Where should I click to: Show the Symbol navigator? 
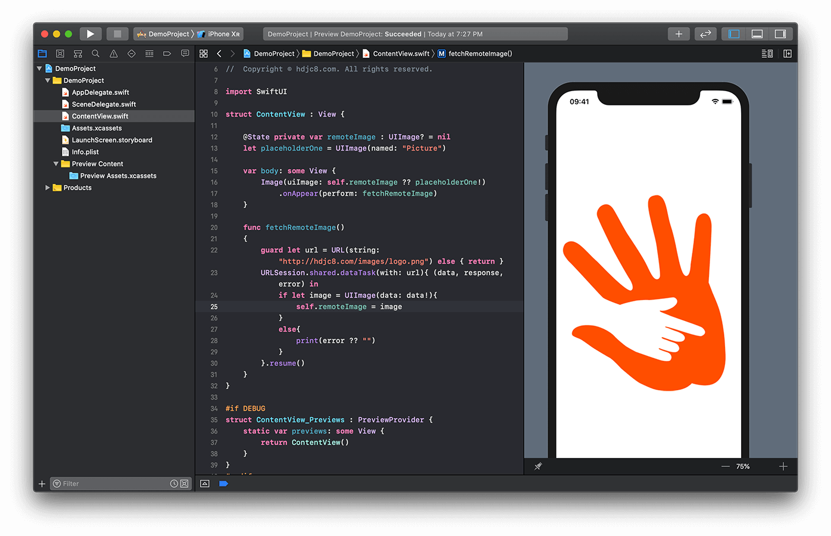click(78, 54)
